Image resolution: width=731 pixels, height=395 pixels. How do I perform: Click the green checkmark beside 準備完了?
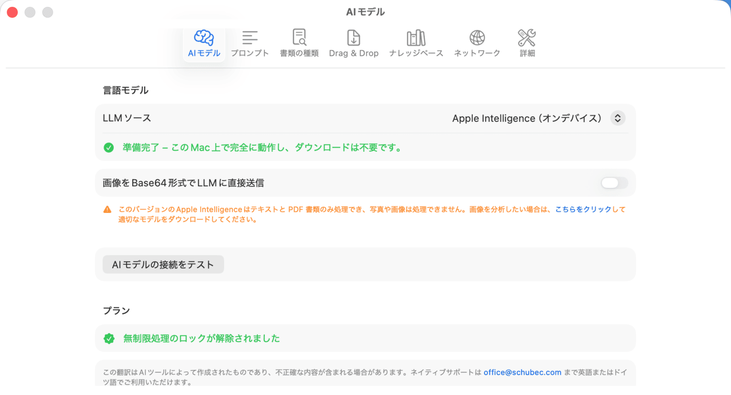109,148
